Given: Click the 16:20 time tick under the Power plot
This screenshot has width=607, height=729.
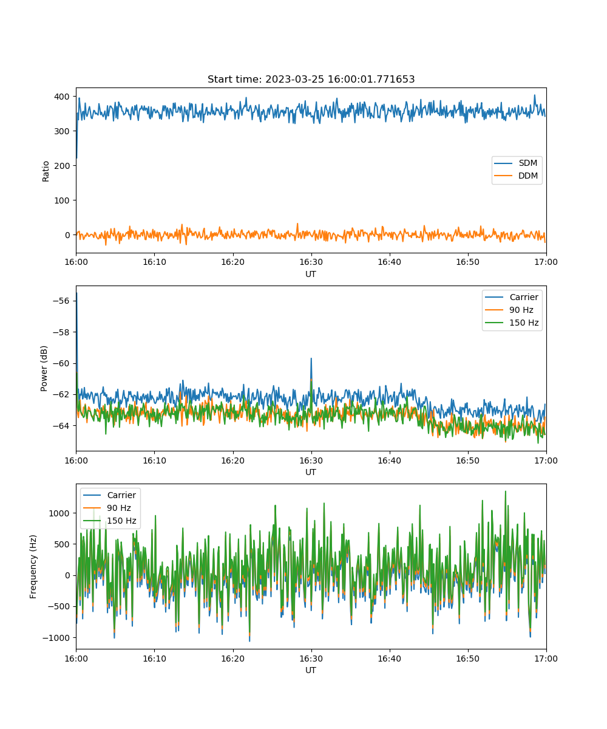Looking at the screenshot, I should [x=232, y=460].
